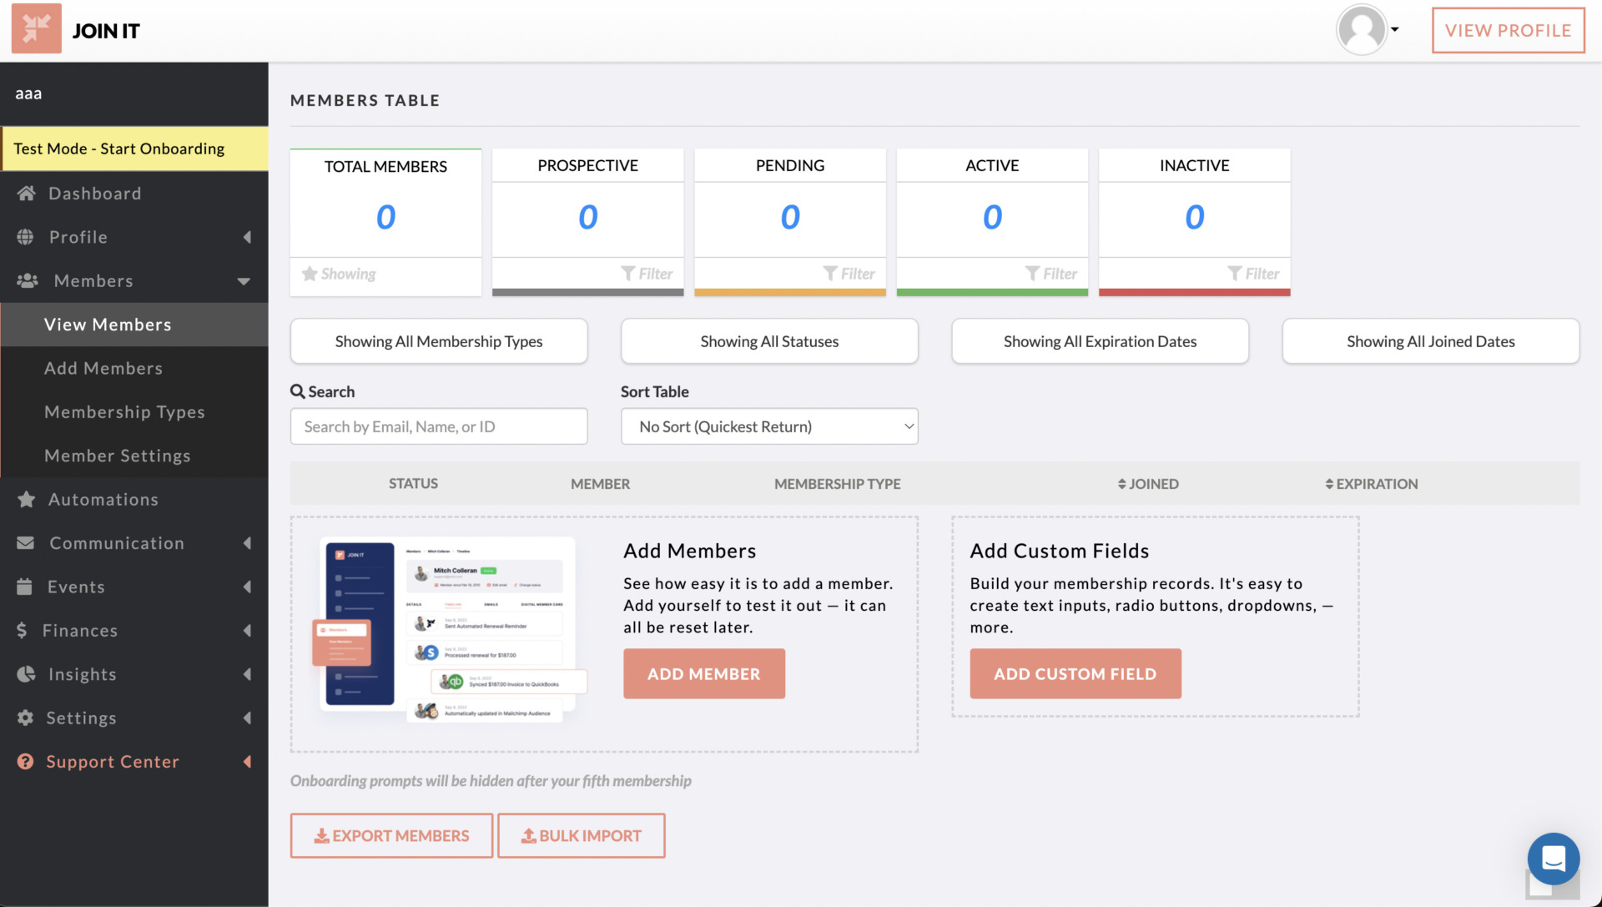The height and width of the screenshot is (907, 1602).
Task: Open the Sort Table dropdown
Action: (x=768, y=426)
